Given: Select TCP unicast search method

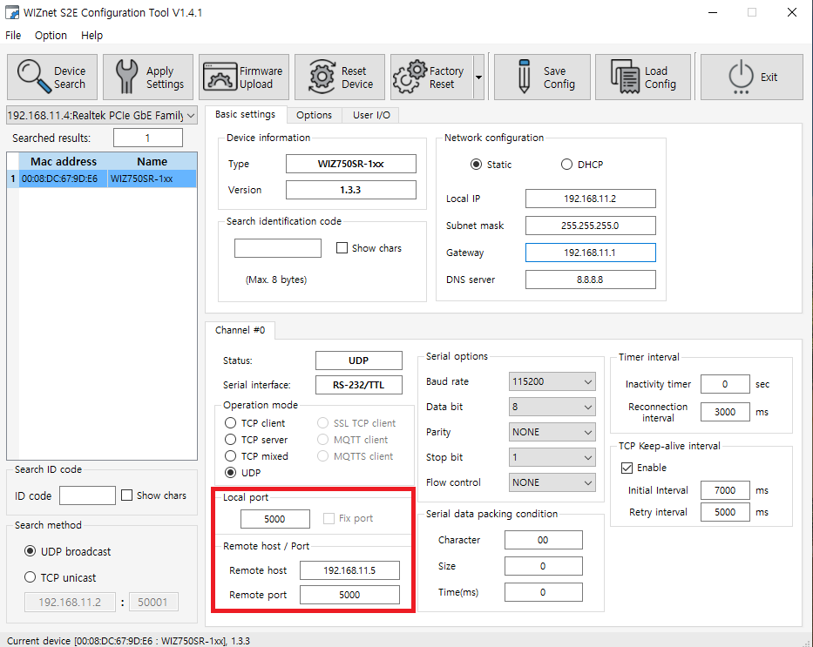Looking at the screenshot, I should coord(30,577).
